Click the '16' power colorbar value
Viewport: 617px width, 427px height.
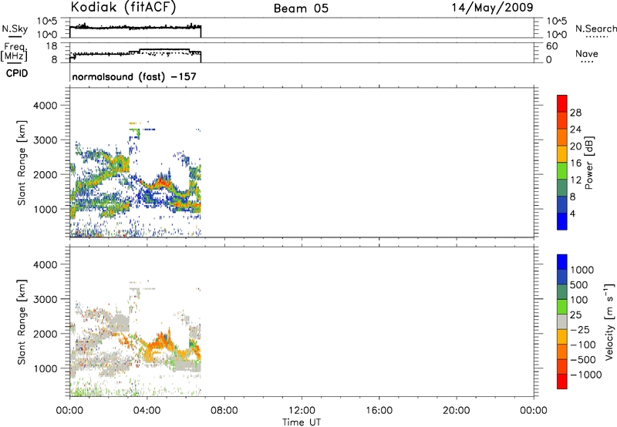click(x=575, y=163)
